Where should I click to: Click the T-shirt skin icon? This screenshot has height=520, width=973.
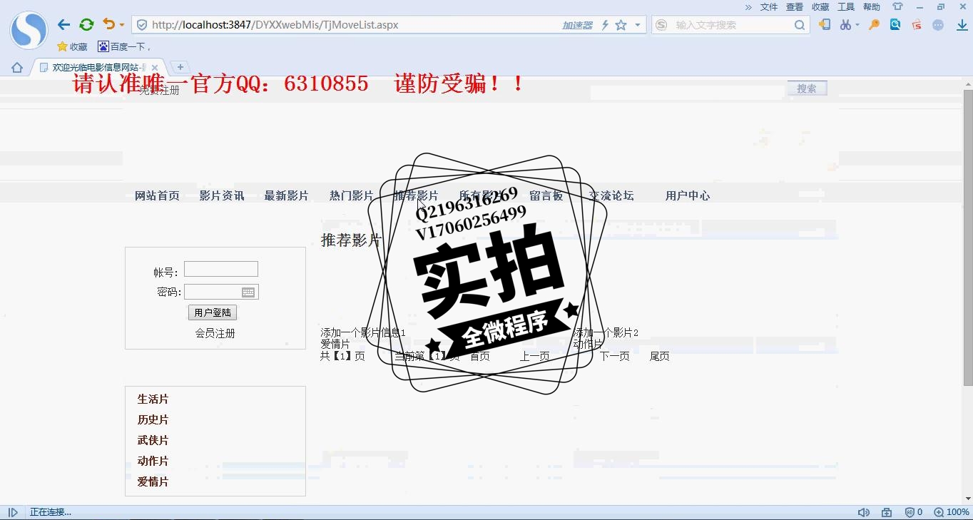click(x=897, y=6)
